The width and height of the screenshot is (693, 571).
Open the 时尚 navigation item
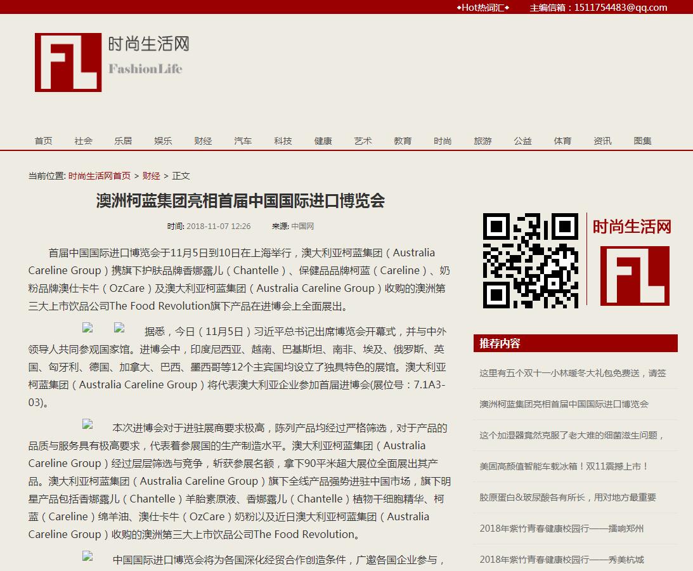click(443, 141)
